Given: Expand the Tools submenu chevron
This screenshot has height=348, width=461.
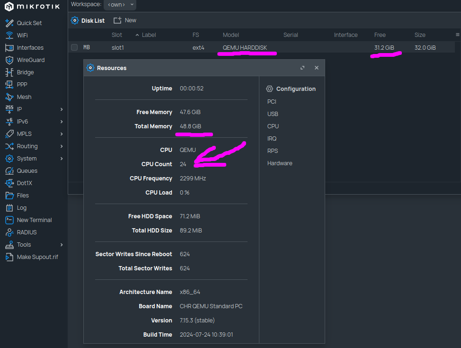Looking at the screenshot, I should coord(62,245).
